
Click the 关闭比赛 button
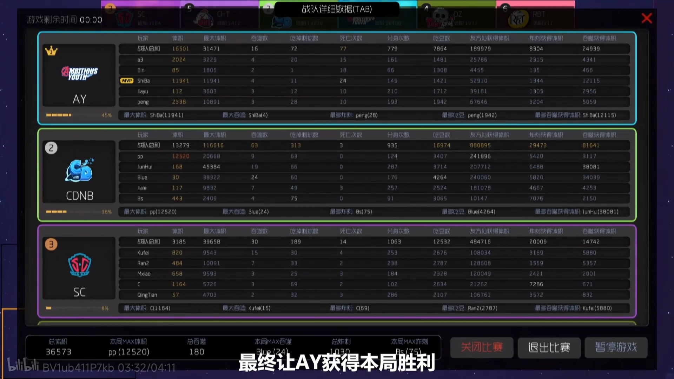482,347
